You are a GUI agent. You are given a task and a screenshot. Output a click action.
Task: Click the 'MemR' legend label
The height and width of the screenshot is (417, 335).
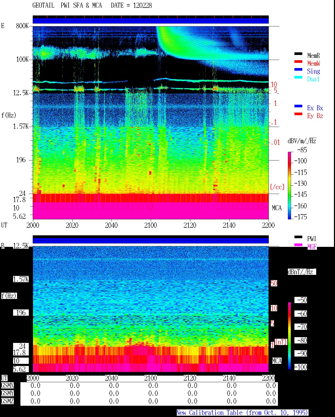[314, 55]
